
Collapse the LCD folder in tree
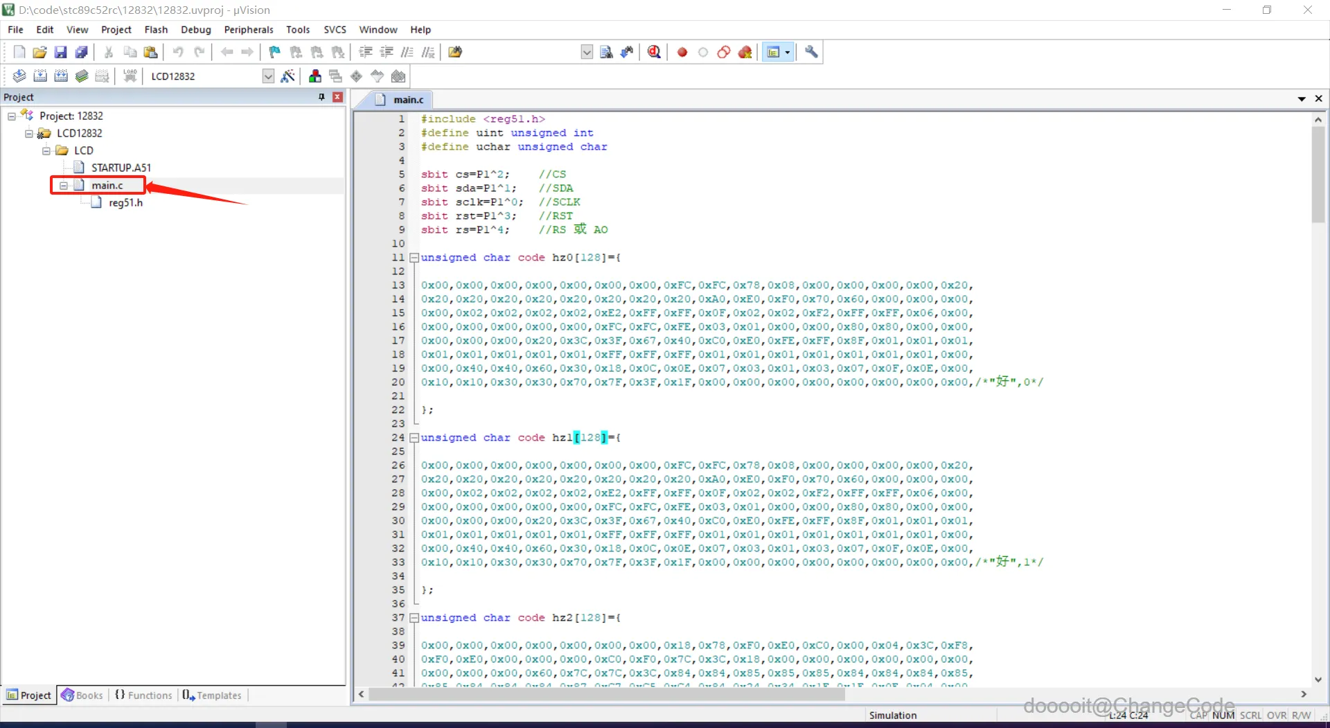point(46,150)
